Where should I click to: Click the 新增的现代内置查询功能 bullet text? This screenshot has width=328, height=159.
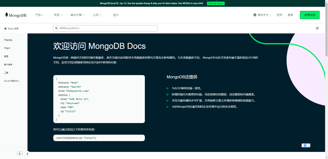tap(214, 94)
